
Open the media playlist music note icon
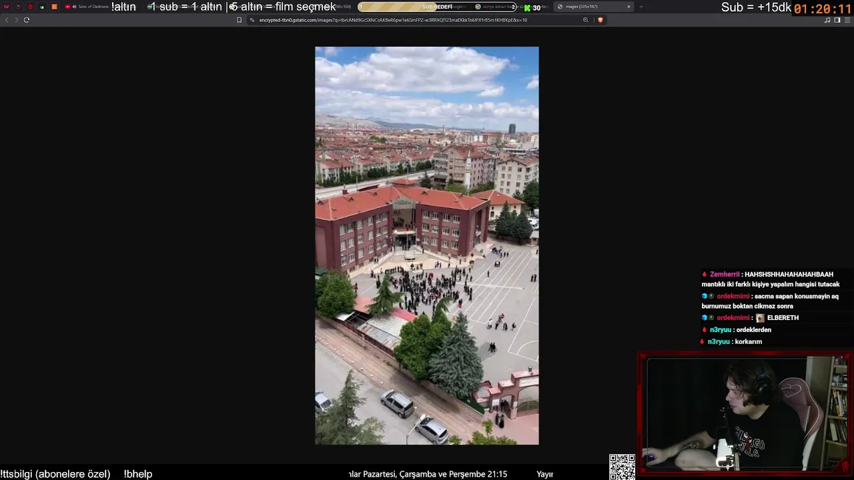[827, 20]
